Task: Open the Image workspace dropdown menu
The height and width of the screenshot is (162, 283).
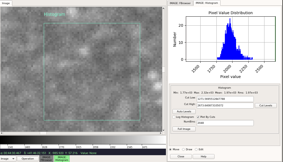Action: 8,159
